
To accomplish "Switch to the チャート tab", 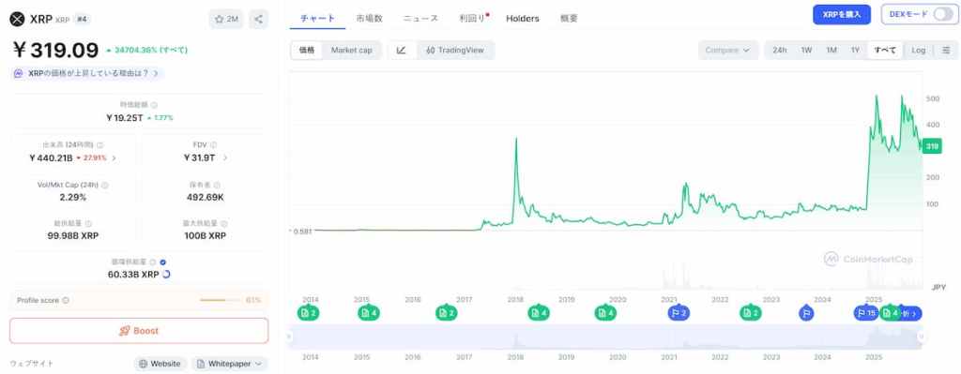I will [317, 19].
